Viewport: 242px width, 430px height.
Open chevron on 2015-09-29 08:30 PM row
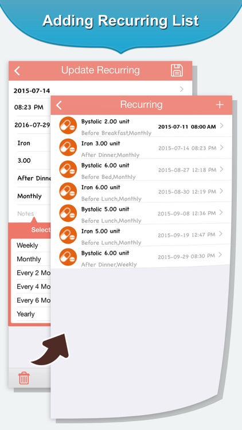click(221, 255)
